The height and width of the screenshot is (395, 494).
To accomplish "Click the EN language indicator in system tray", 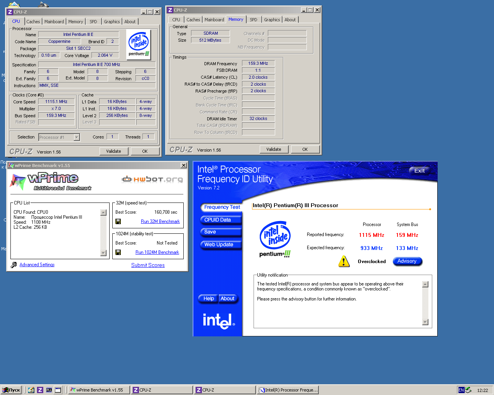I will pyautogui.click(x=461, y=390).
